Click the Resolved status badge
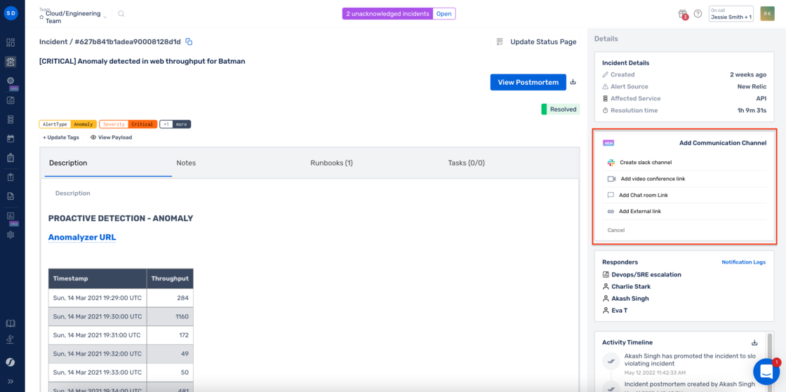Viewport: 786px width, 392px height. coord(561,109)
